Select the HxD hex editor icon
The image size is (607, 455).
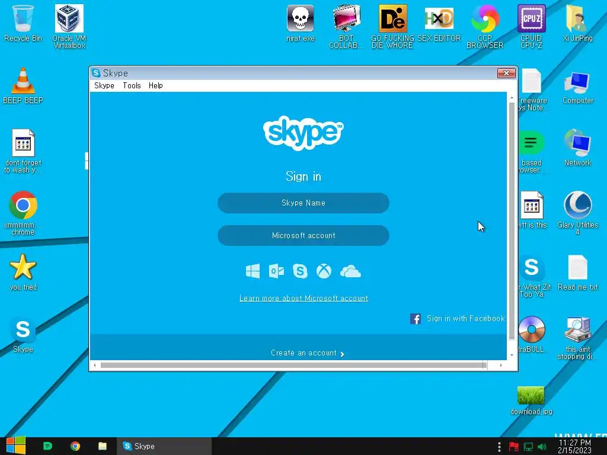coord(439,23)
